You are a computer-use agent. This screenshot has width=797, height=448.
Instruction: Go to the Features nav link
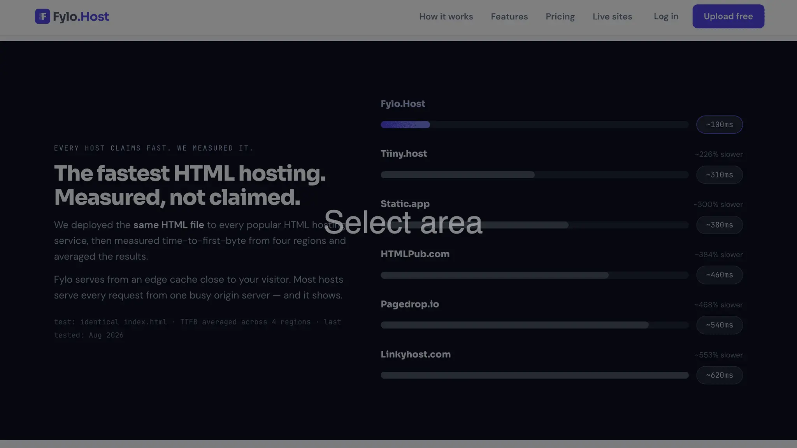pos(509,16)
